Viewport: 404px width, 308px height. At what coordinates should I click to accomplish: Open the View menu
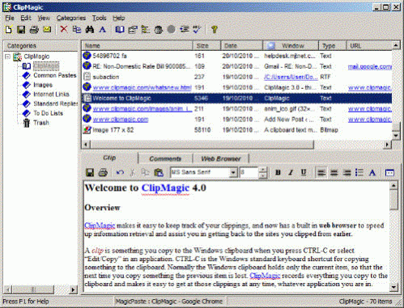44,18
